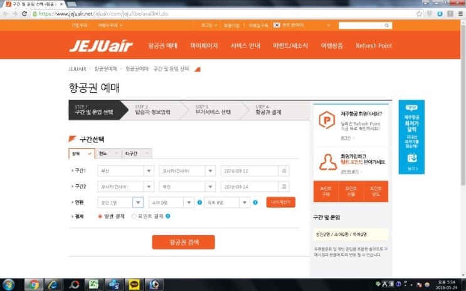
Task: Click the browser back arrow
Action: 6,14
